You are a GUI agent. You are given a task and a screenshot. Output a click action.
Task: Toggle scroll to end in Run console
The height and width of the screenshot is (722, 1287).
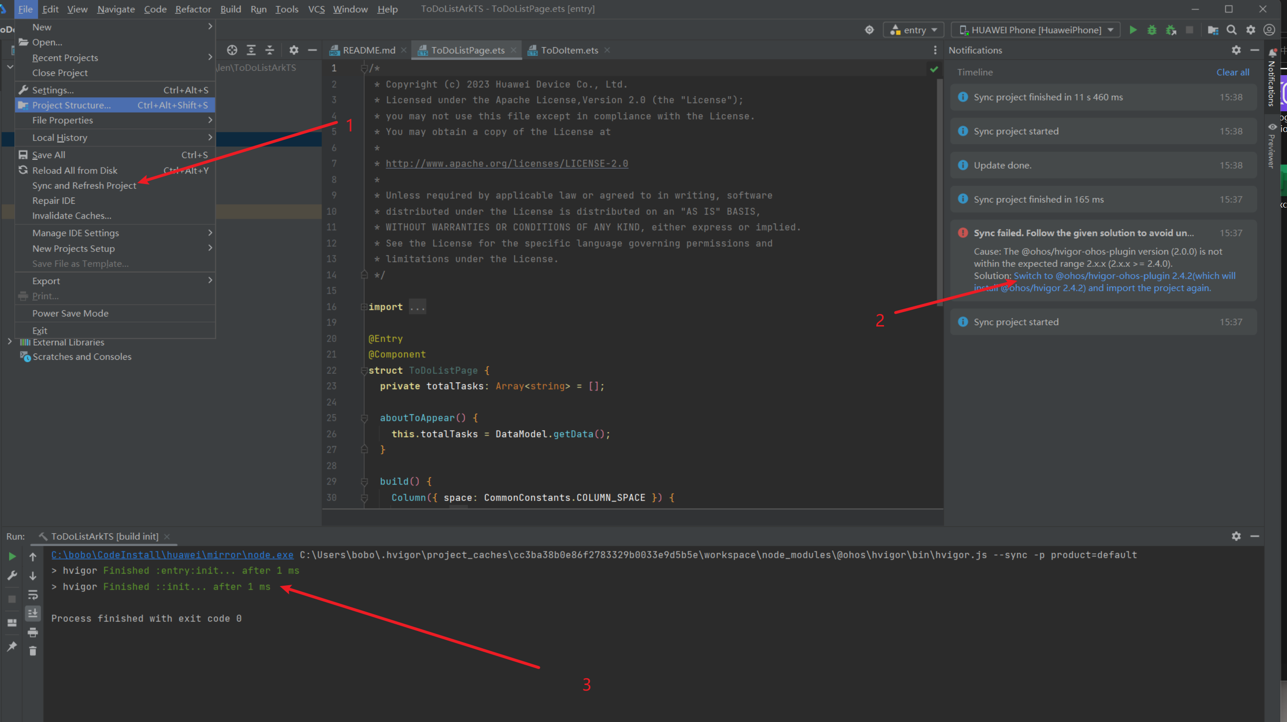pyautogui.click(x=33, y=614)
